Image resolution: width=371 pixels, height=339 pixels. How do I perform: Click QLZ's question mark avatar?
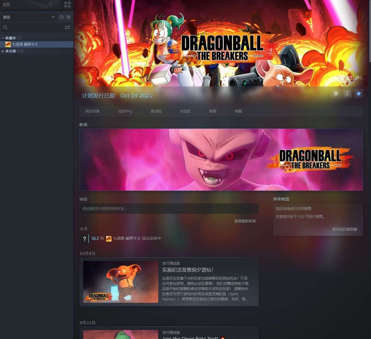pyautogui.click(x=85, y=239)
